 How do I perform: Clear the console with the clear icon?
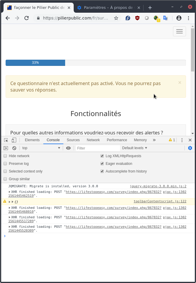(14, 148)
